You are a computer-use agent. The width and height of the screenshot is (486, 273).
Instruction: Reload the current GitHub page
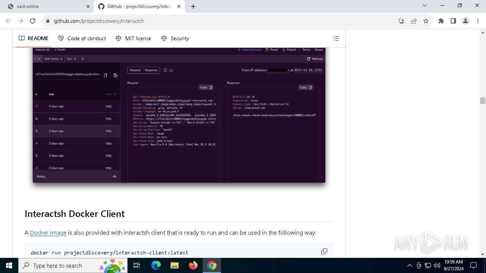tap(33, 21)
